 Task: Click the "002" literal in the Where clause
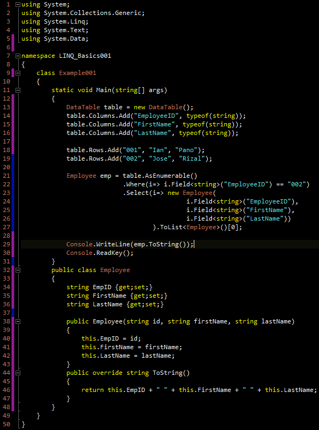point(297,184)
